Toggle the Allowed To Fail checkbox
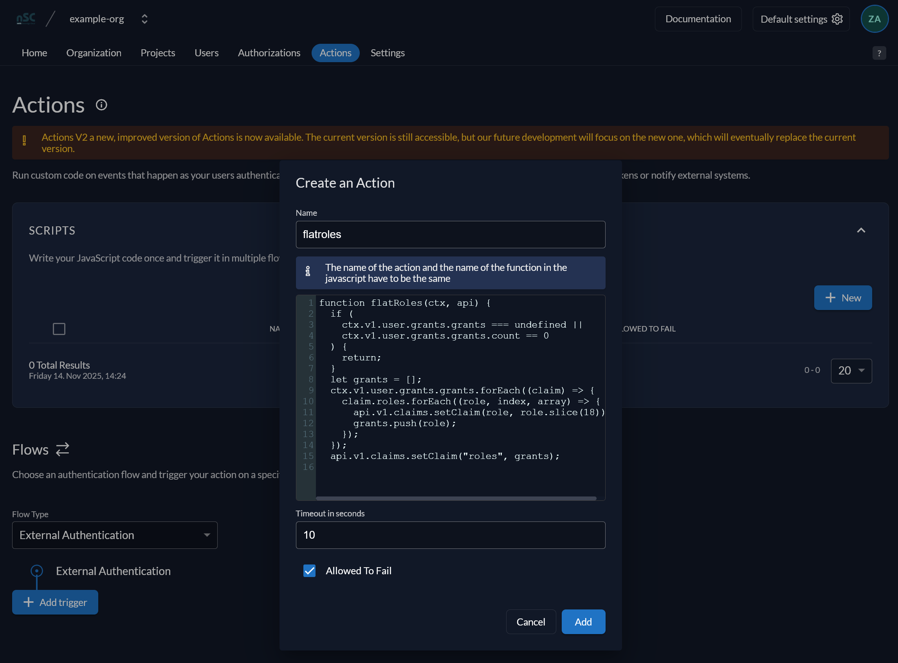The height and width of the screenshot is (663, 898). click(x=309, y=570)
